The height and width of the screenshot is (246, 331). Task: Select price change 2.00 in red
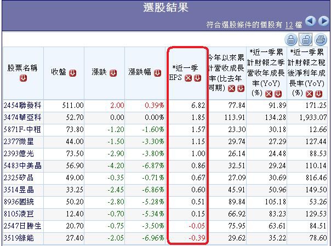pyautogui.click(x=117, y=105)
